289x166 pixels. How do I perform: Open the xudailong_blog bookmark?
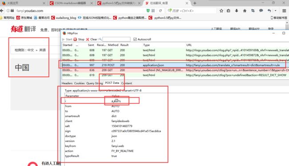(64, 18)
